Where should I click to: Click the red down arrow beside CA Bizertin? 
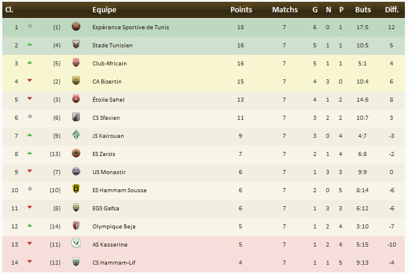(29, 81)
